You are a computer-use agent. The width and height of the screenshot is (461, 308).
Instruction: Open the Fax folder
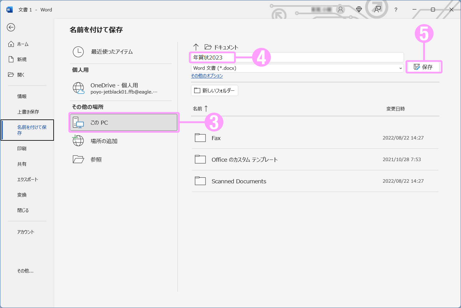click(x=216, y=138)
